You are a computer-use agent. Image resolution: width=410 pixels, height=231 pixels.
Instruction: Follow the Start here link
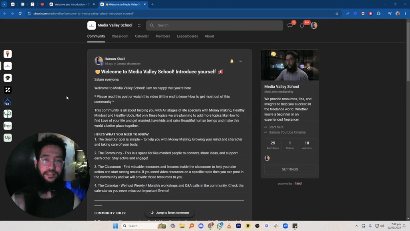coord(275,127)
